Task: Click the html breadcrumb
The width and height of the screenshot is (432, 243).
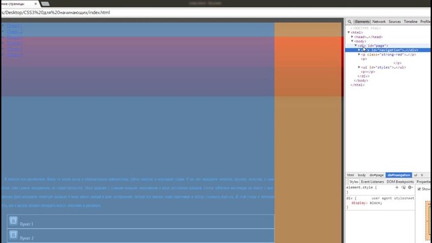Action: (x=350, y=175)
